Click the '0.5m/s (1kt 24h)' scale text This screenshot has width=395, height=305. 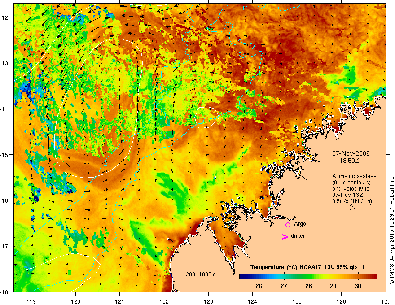tap(352, 201)
